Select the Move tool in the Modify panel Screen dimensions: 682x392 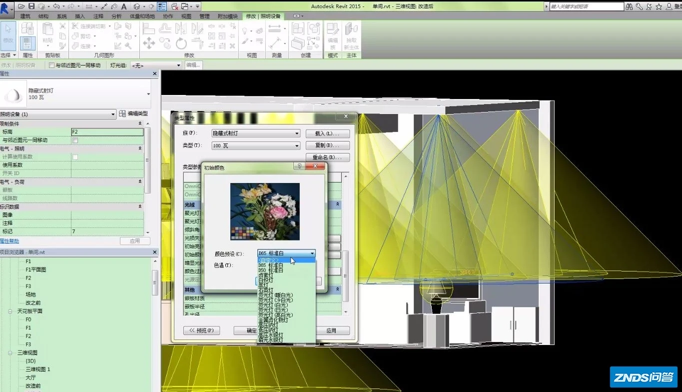[148, 42]
